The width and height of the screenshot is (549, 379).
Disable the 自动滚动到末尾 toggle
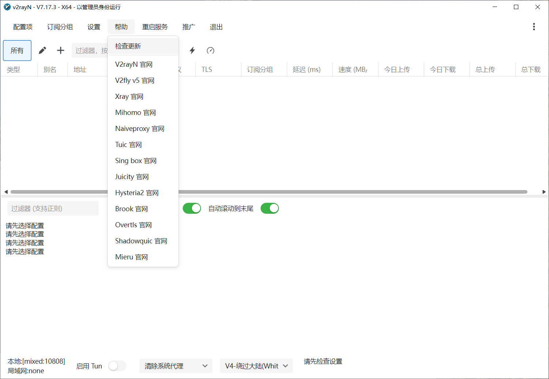[270, 208]
